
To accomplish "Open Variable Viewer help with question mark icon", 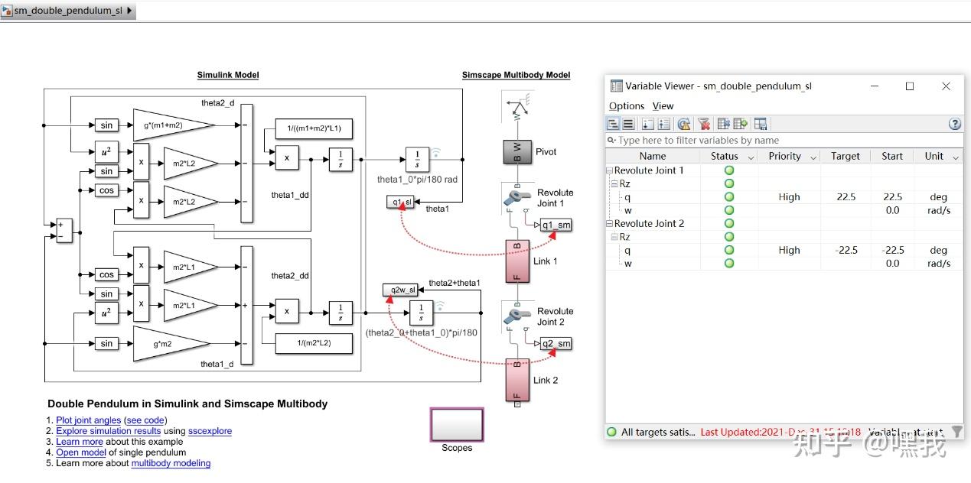I will pos(955,123).
